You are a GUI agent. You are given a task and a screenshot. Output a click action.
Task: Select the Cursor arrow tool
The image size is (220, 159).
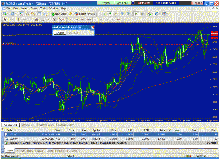click(x=5, y=20)
